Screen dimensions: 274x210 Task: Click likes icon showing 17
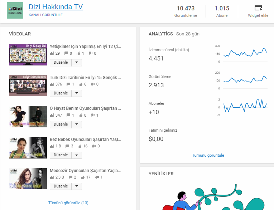[x=83, y=177]
